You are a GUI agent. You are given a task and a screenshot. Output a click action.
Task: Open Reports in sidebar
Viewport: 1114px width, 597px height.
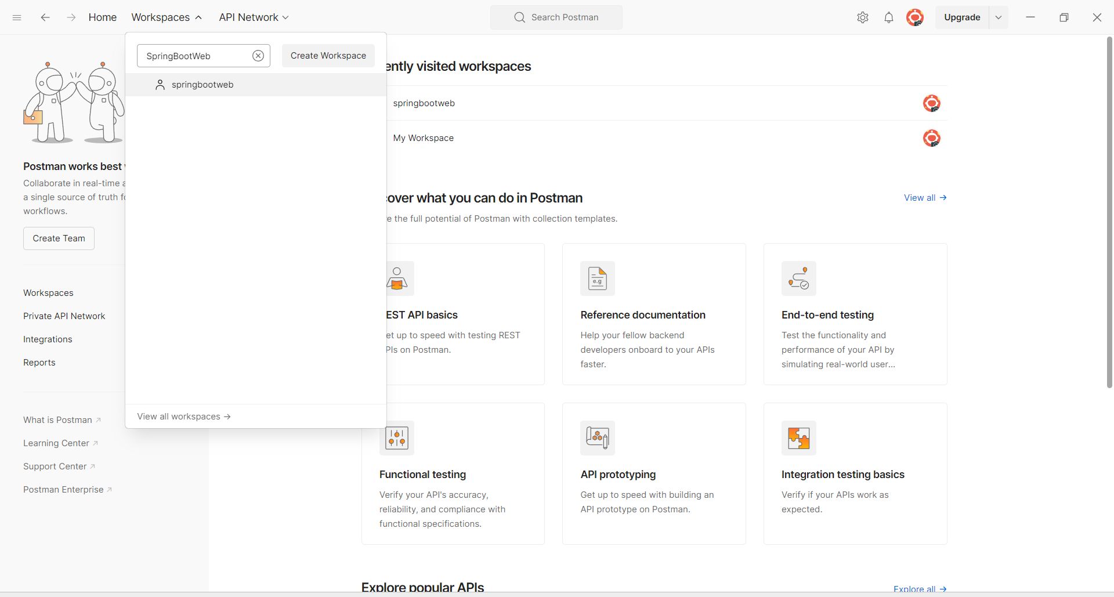click(39, 363)
